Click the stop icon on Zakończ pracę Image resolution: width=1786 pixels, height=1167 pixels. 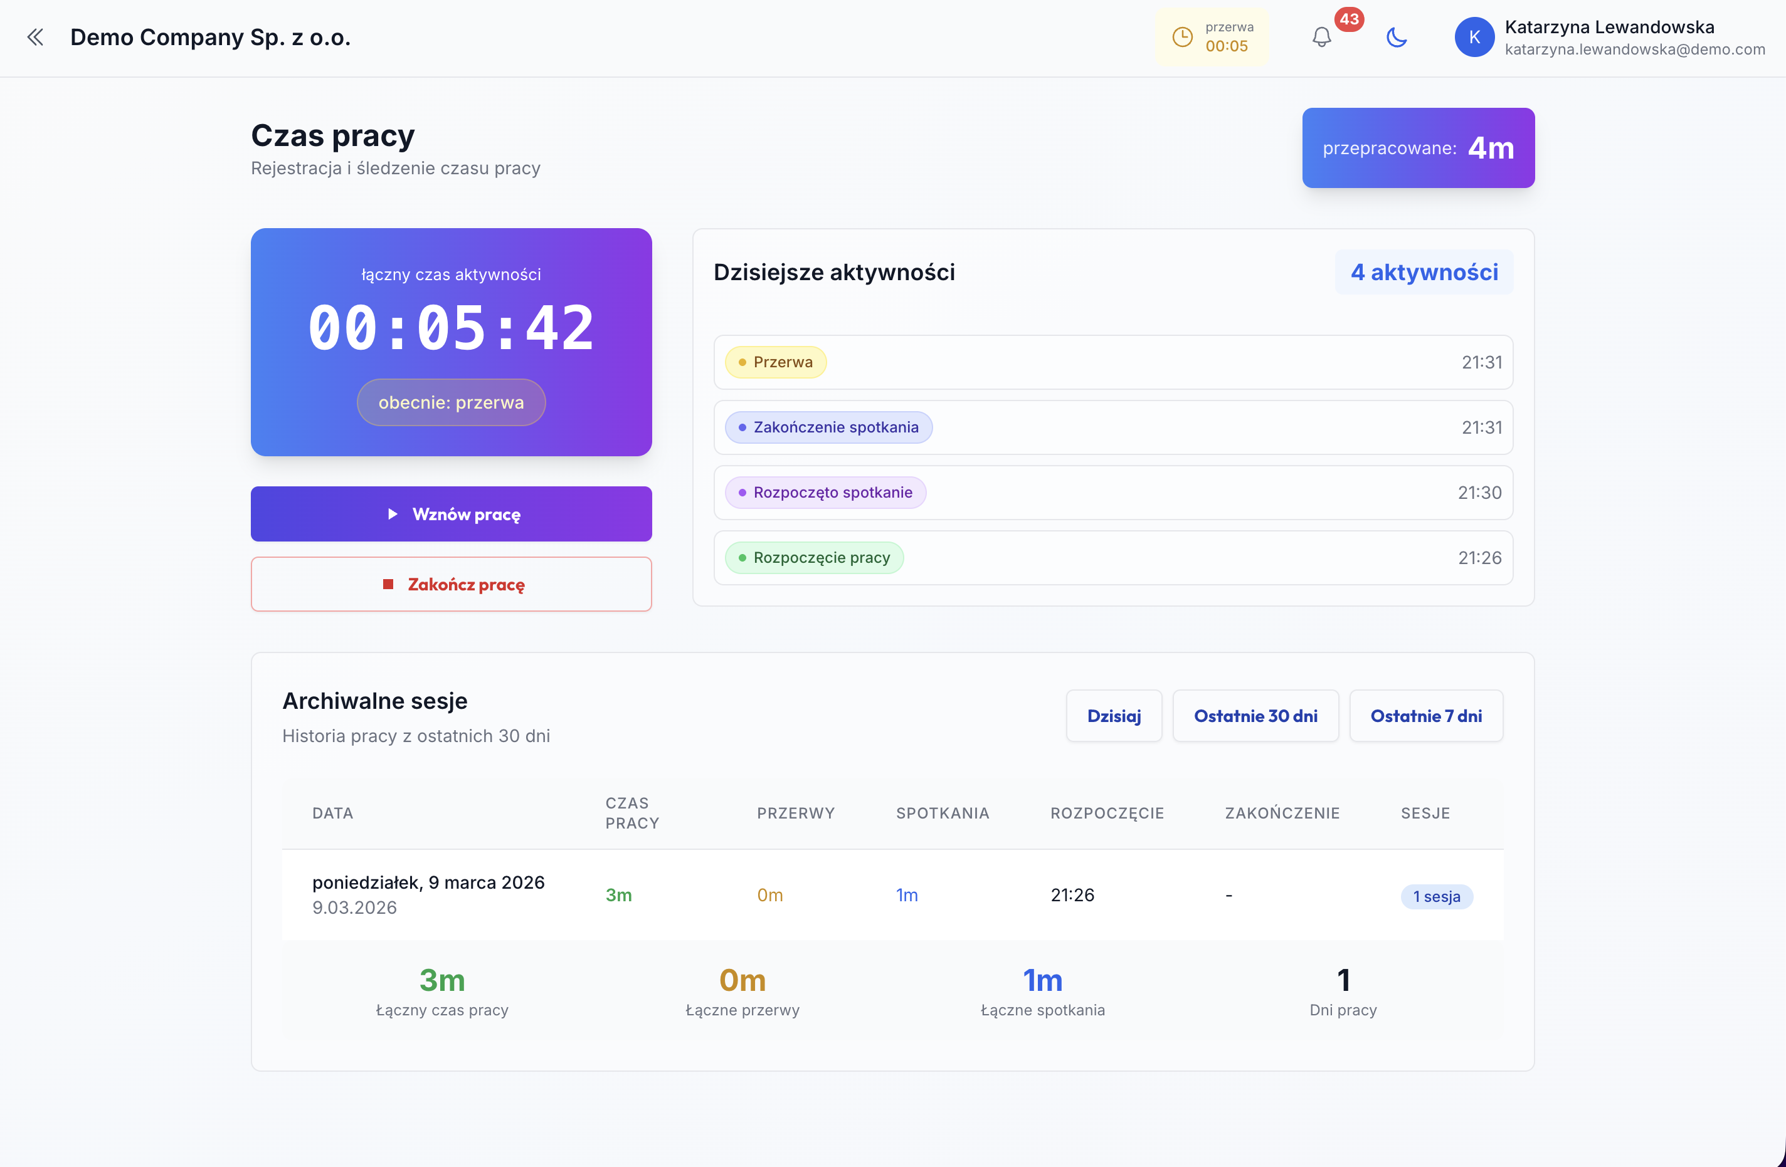pos(389,584)
